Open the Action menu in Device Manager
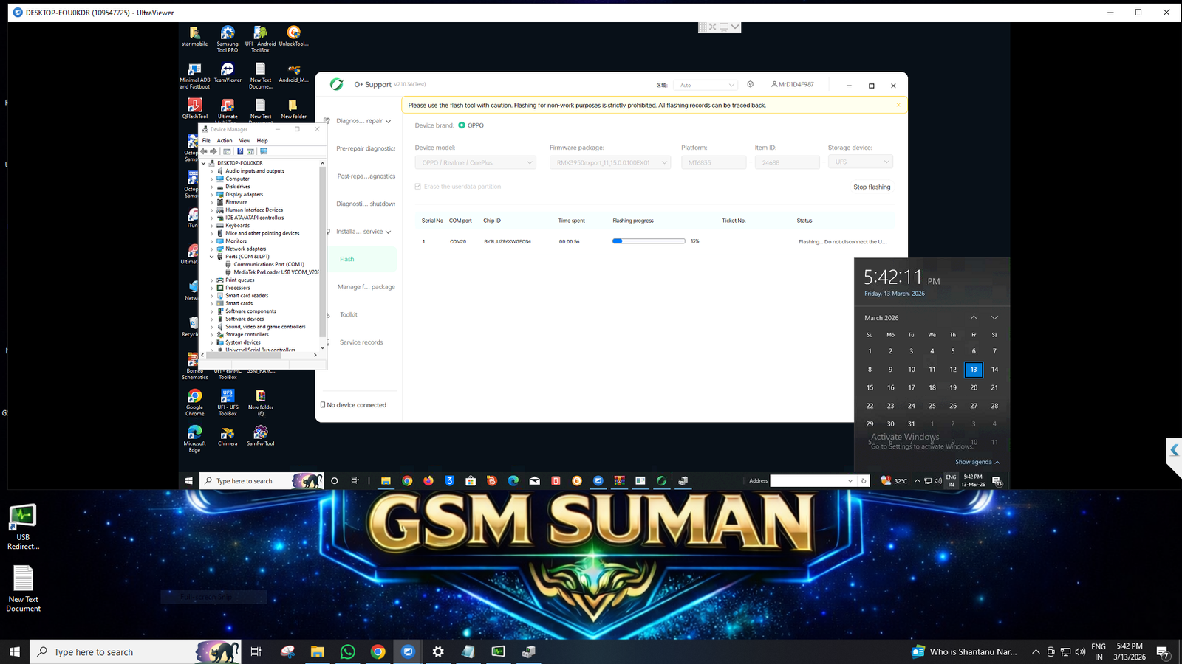Screen dimensions: 1182x664 pyautogui.click(x=225, y=140)
